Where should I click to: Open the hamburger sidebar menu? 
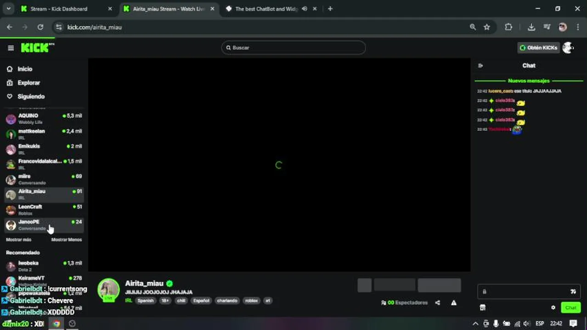[11, 48]
